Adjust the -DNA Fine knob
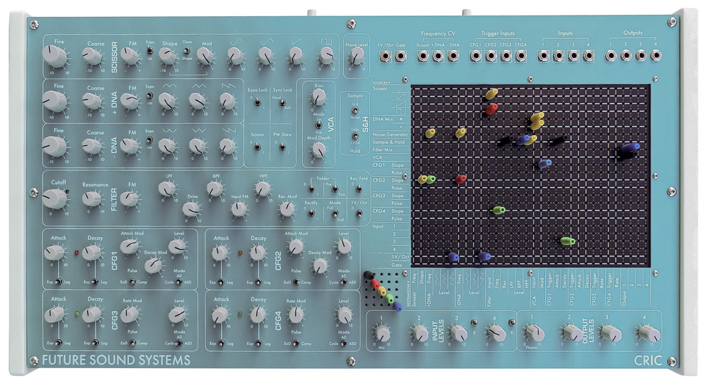 (55, 146)
